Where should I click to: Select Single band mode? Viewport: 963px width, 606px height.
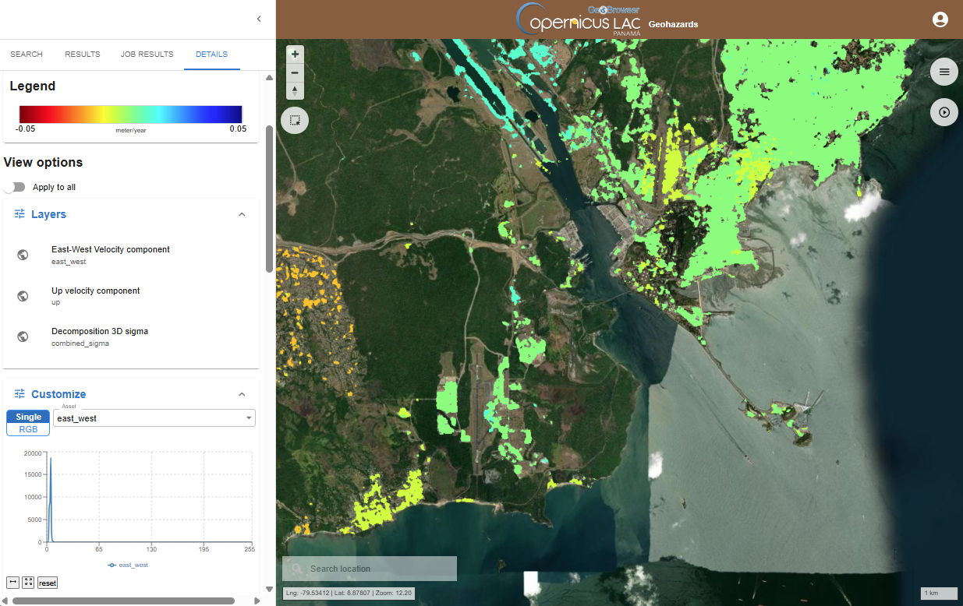[x=28, y=417]
